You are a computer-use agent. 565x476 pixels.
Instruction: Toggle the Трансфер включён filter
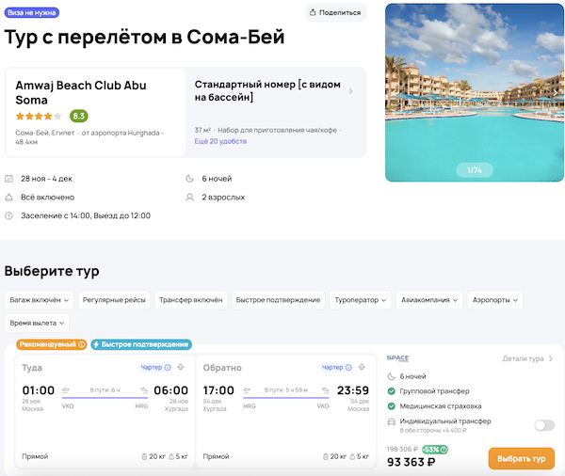[189, 300]
